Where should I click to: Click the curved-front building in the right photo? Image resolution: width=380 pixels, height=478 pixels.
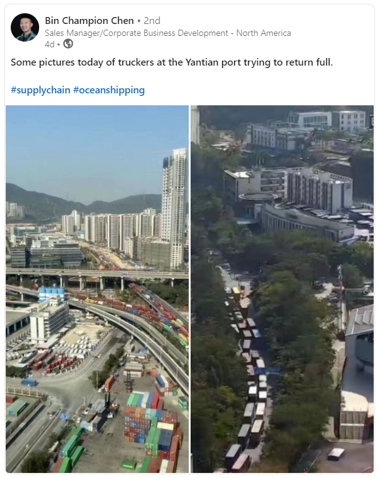tap(306, 223)
